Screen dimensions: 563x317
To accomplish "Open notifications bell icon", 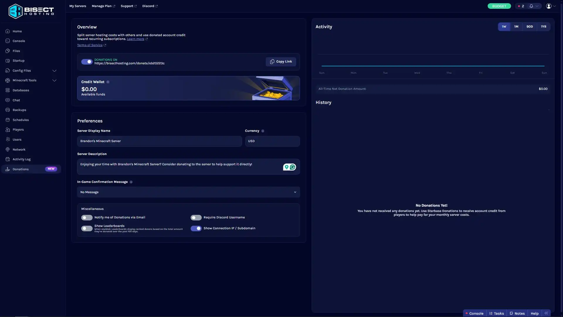I will 531,6.
